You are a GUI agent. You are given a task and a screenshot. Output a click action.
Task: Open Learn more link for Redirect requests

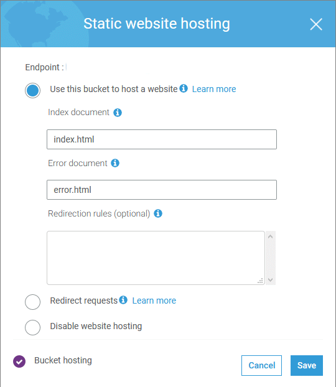click(x=154, y=301)
